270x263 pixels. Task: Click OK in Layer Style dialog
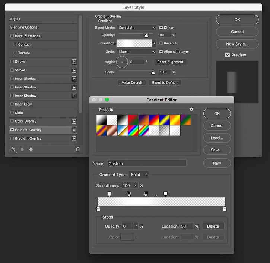click(x=237, y=19)
